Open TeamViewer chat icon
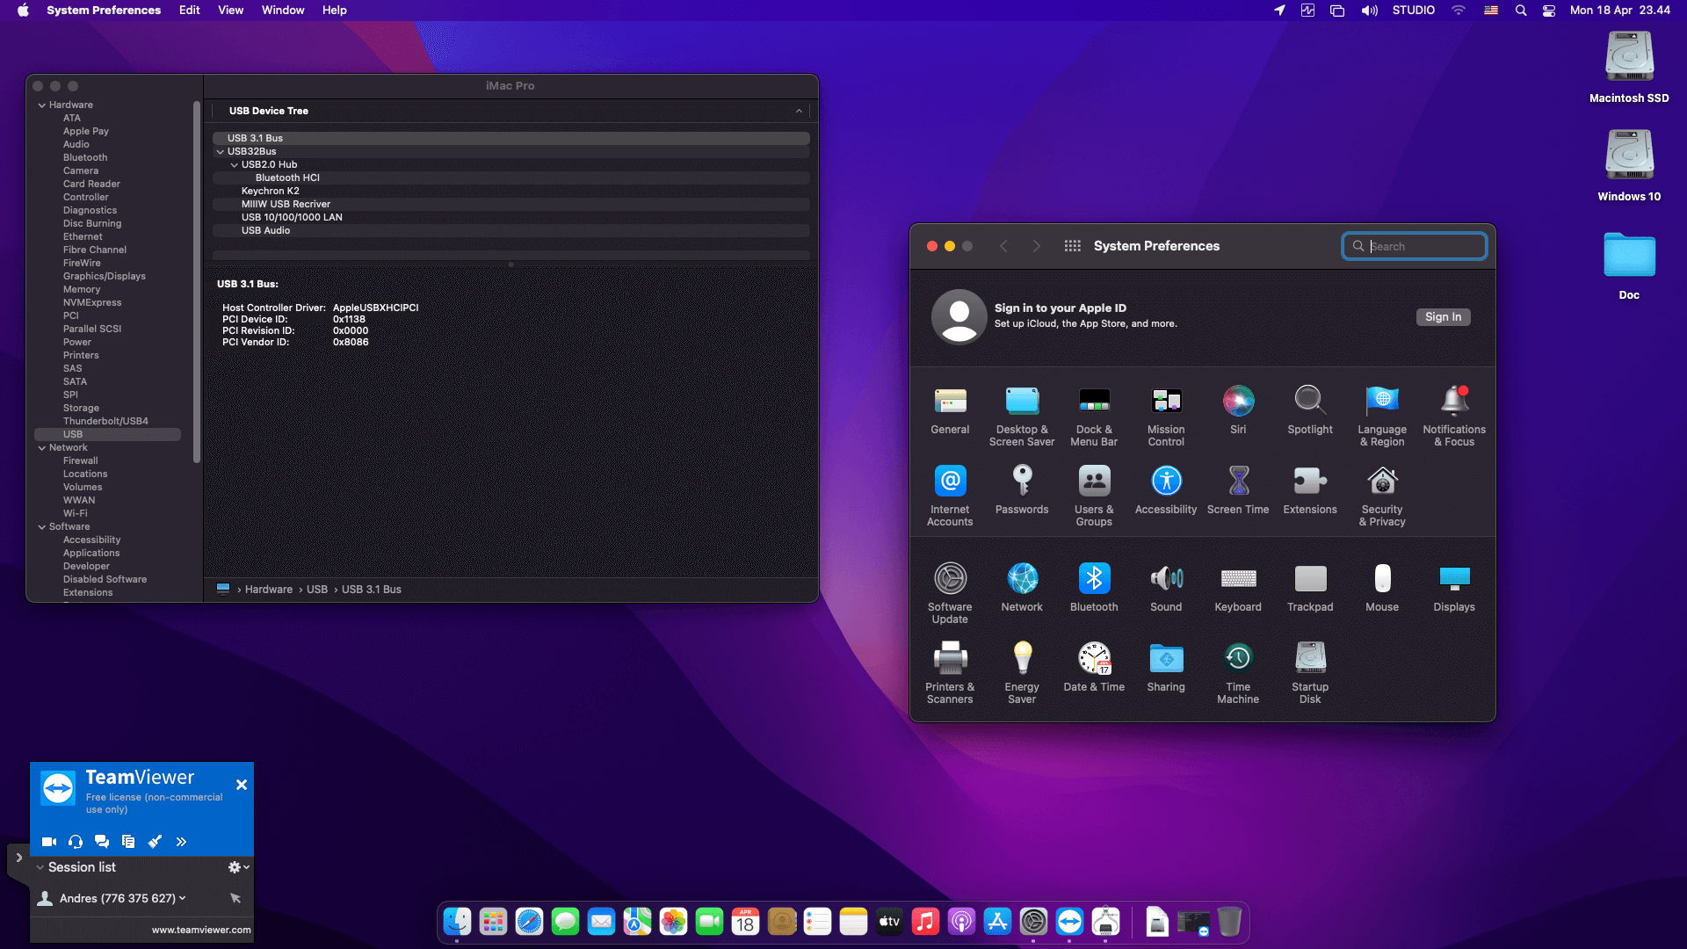The image size is (1687, 949). 102,842
